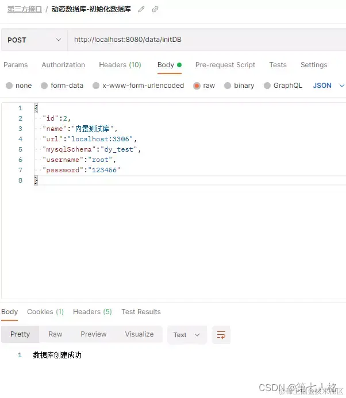Open the response Text format dropdown
The image size is (346, 398).
(x=187, y=335)
